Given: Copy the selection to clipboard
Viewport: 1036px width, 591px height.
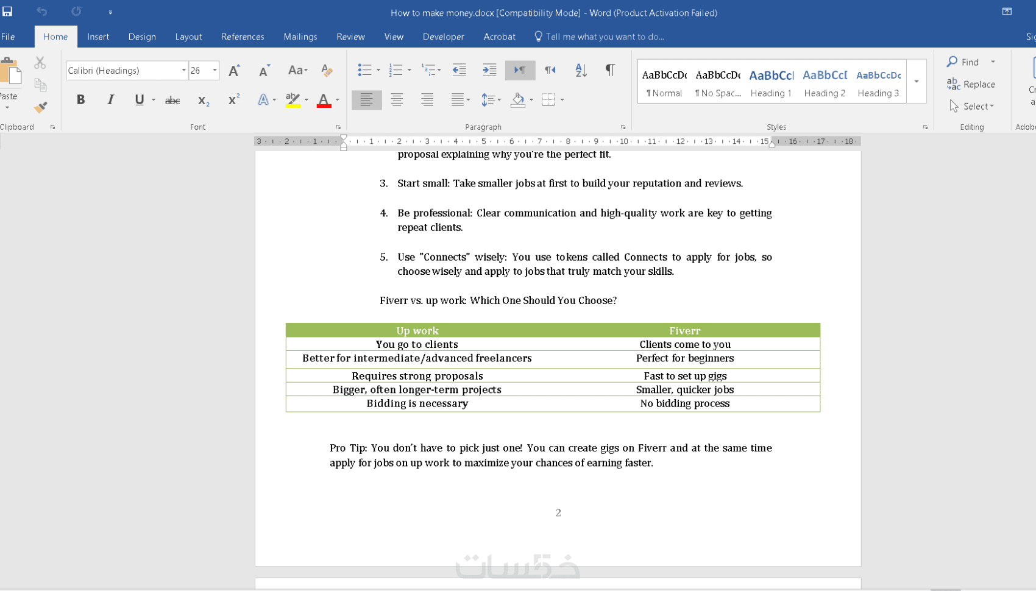Looking at the screenshot, I should pyautogui.click(x=40, y=85).
